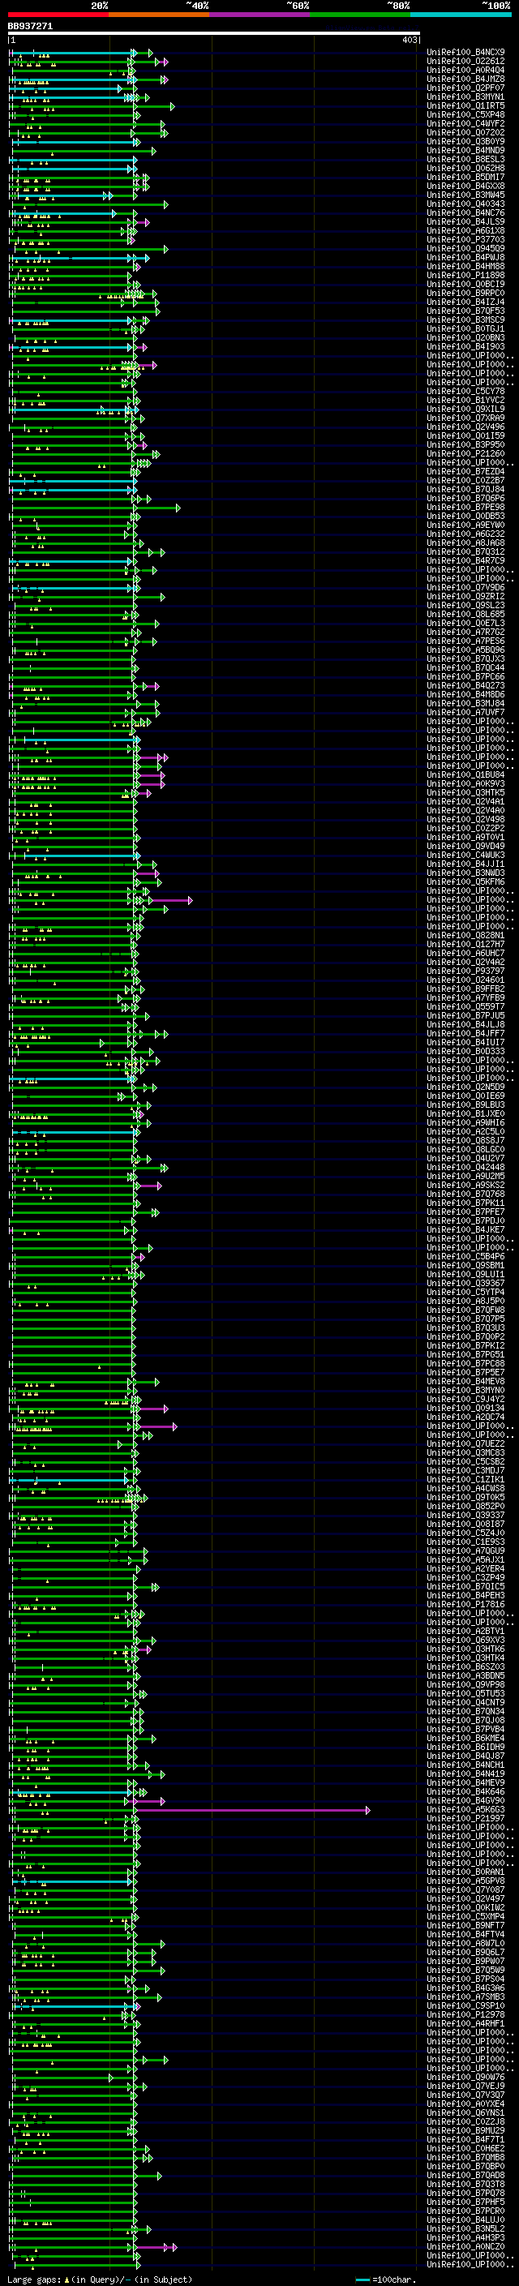Select UniRef100_B0TGJ1 label

point(465,328)
